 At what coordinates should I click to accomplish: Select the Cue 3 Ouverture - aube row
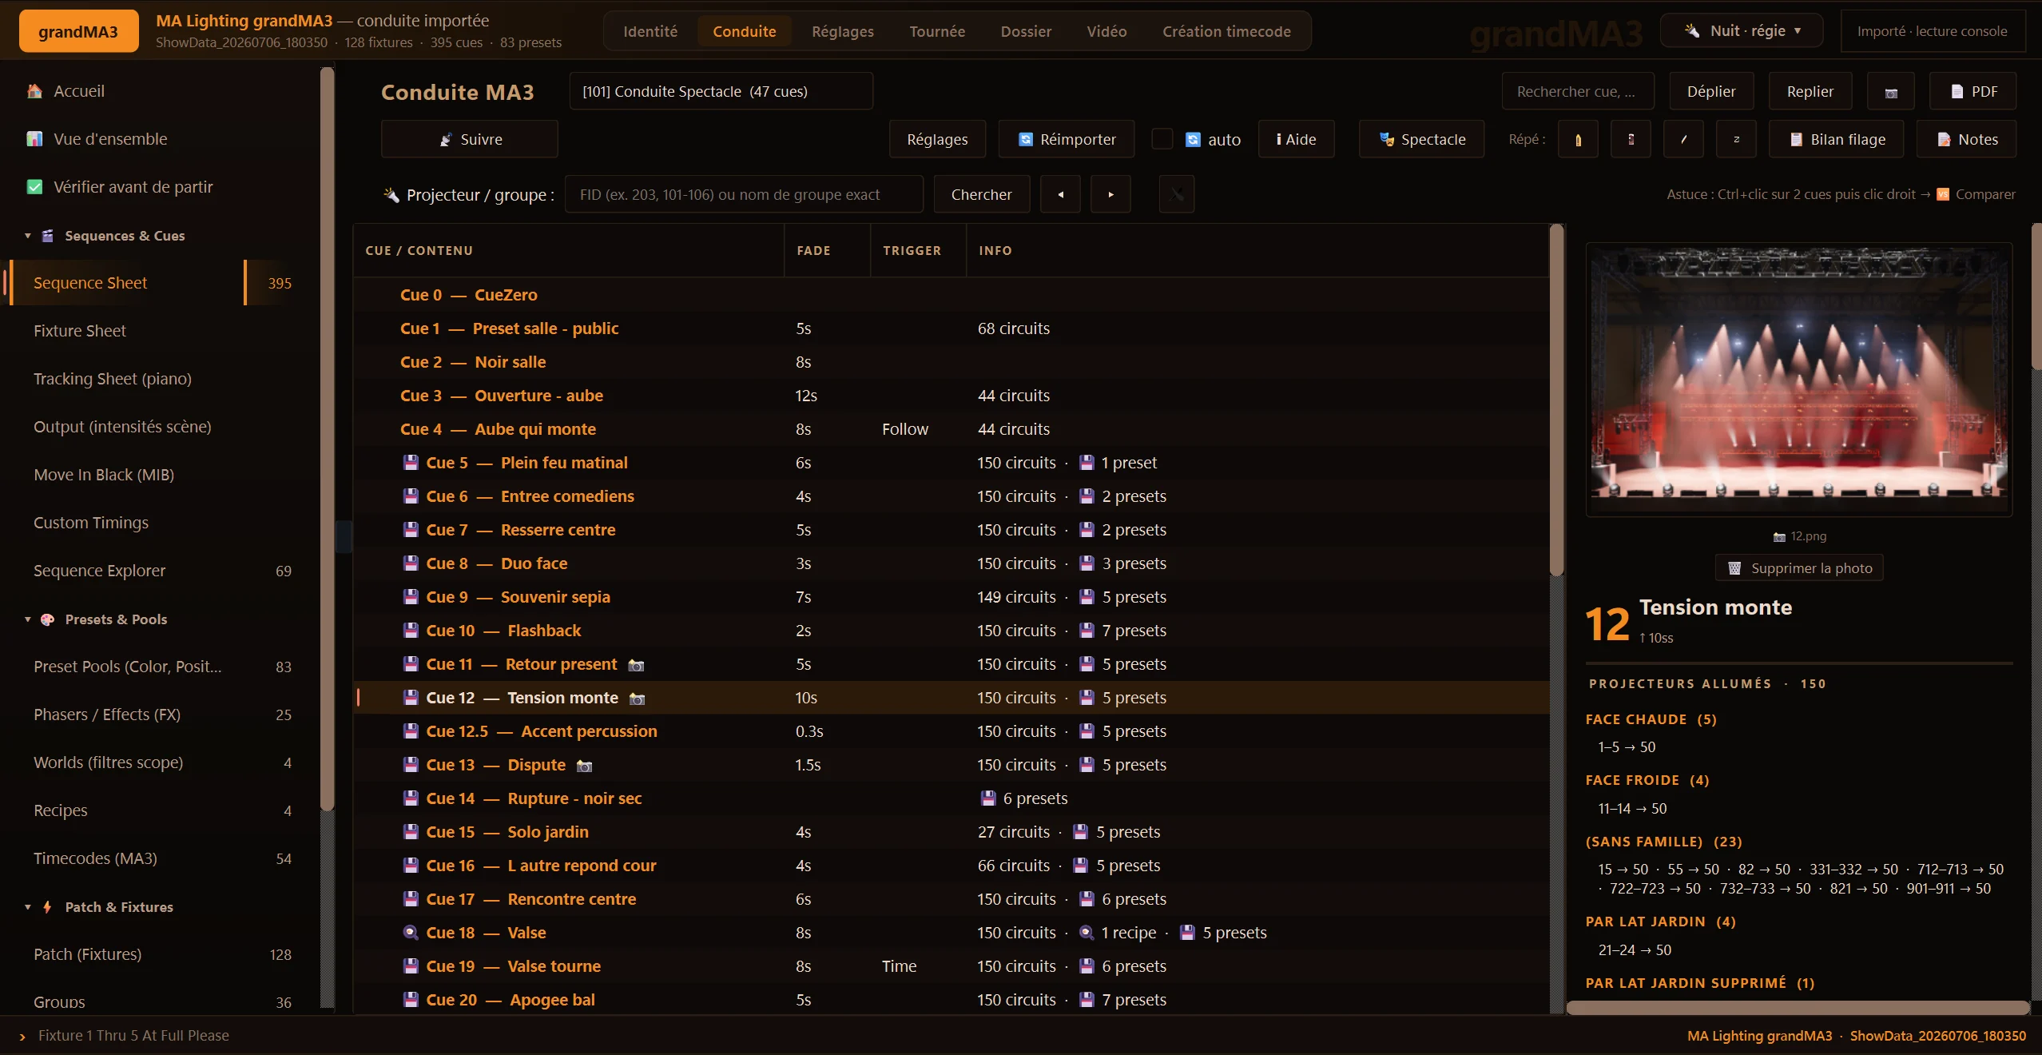(x=951, y=396)
